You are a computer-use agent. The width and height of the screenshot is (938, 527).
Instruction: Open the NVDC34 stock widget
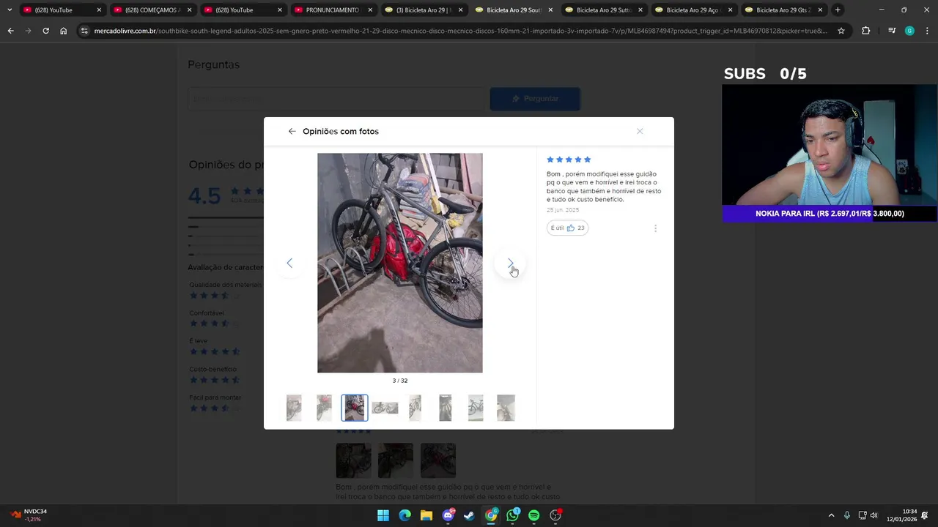[x=29, y=515]
